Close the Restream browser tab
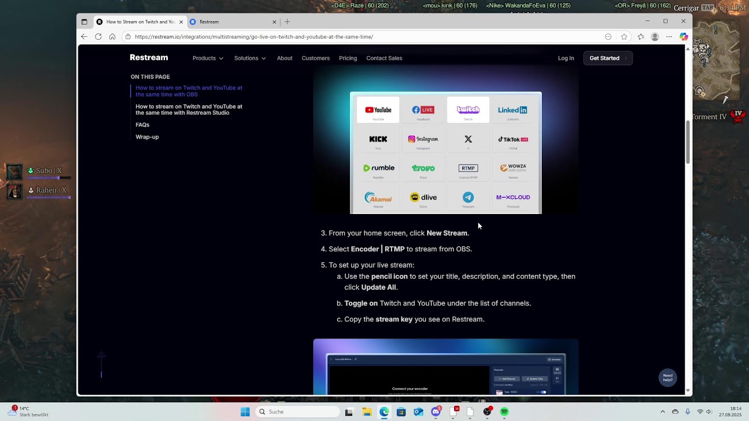This screenshot has width=749, height=421. [x=274, y=22]
